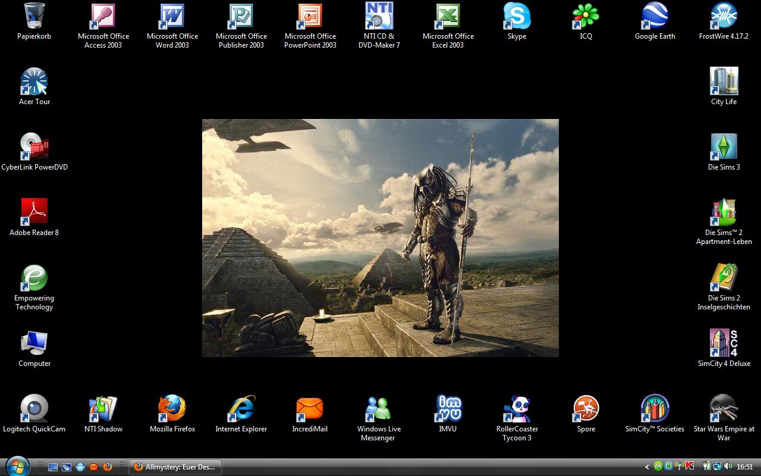
Task: Select the IMVU desktop shortcut
Action: click(448, 414)
